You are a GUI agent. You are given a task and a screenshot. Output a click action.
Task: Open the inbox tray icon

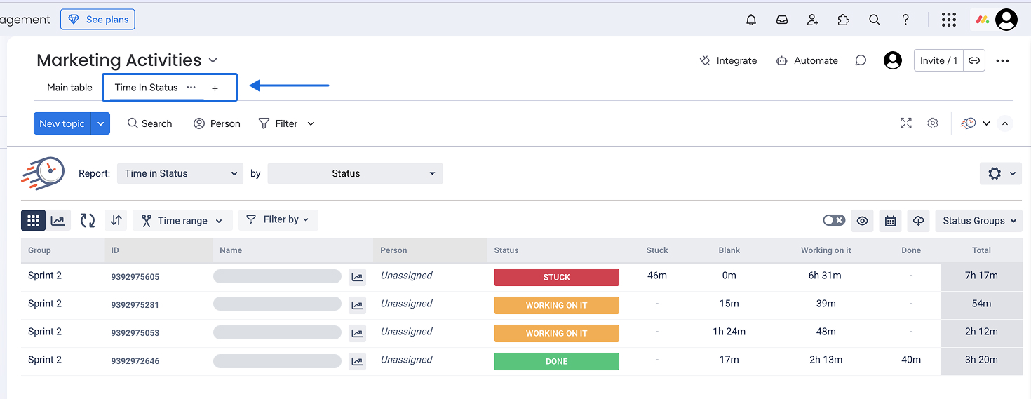782,20
